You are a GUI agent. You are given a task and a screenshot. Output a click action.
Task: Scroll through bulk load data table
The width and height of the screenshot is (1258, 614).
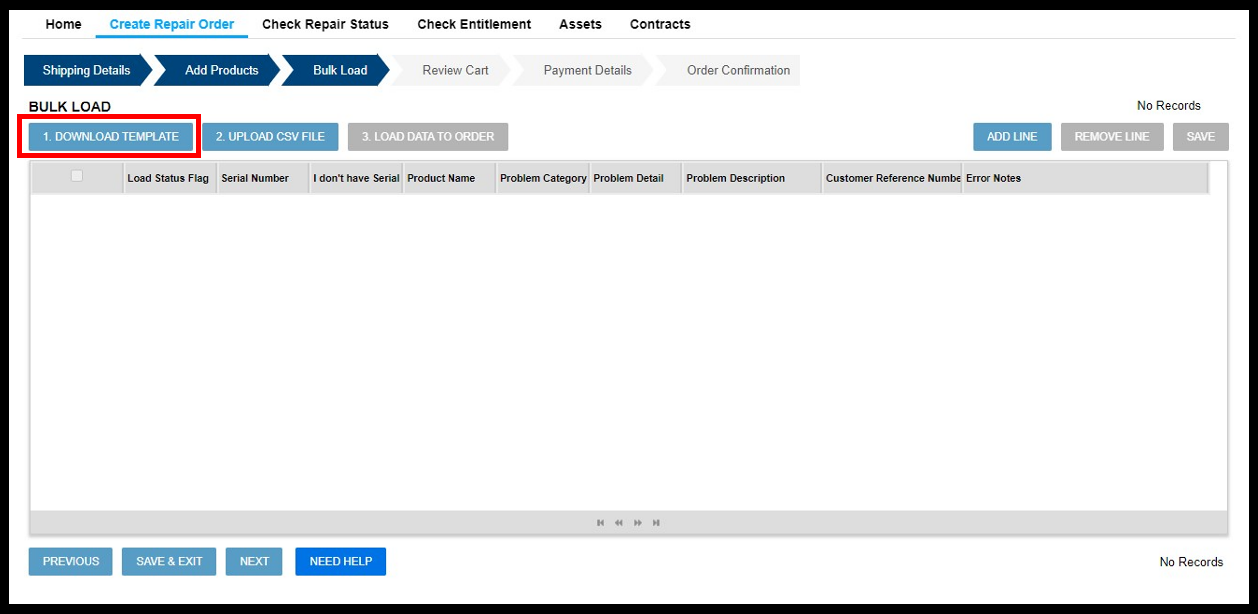click(628, 522)
